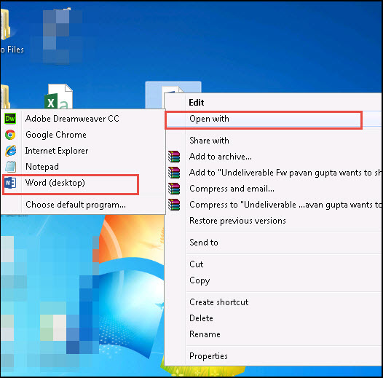
Task: Choose Delete in the context menu
Action: coord(273,318)
